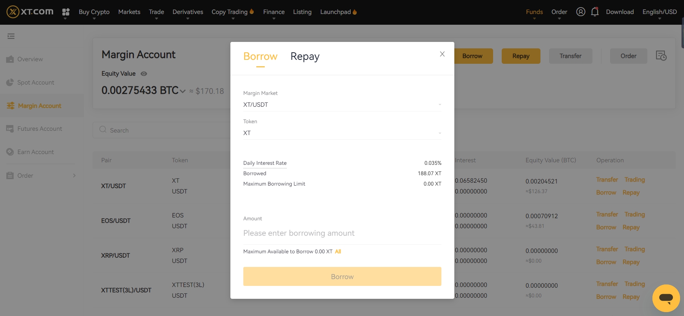
Task: Click the search magnifier icon
Action: [x=103, y=130]
